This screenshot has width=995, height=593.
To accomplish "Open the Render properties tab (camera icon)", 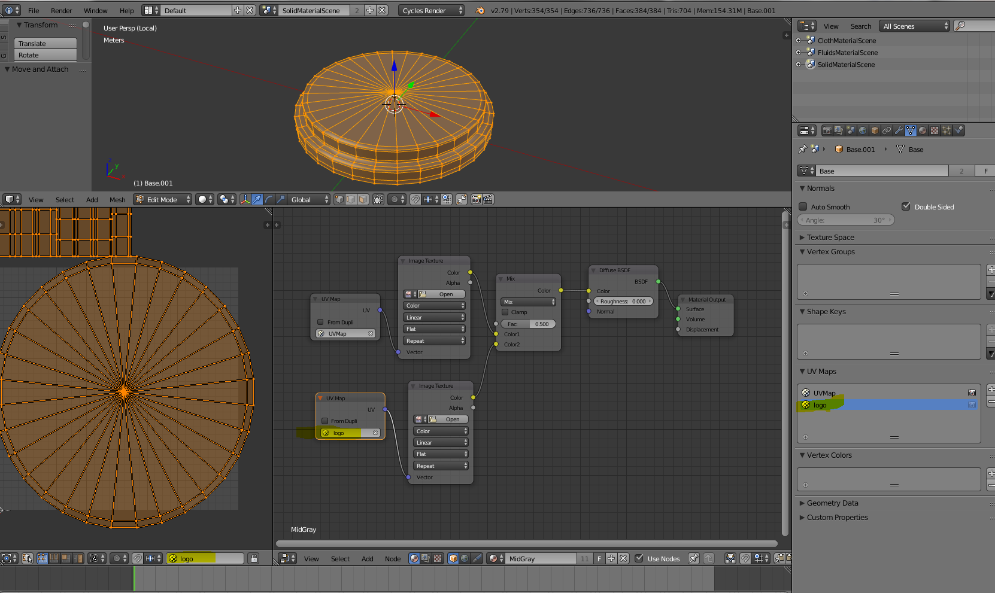I will click(827, 130).
